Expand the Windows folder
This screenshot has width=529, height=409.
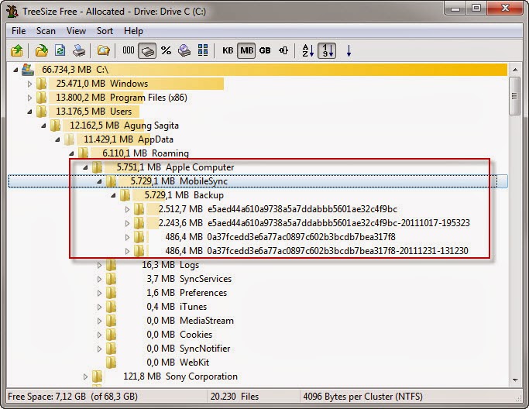(x=29, y=84)
